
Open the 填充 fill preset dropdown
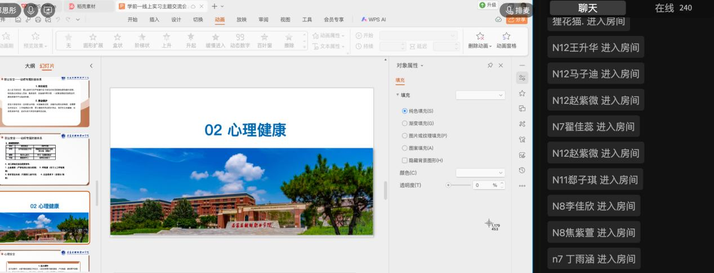pos(480,95)
